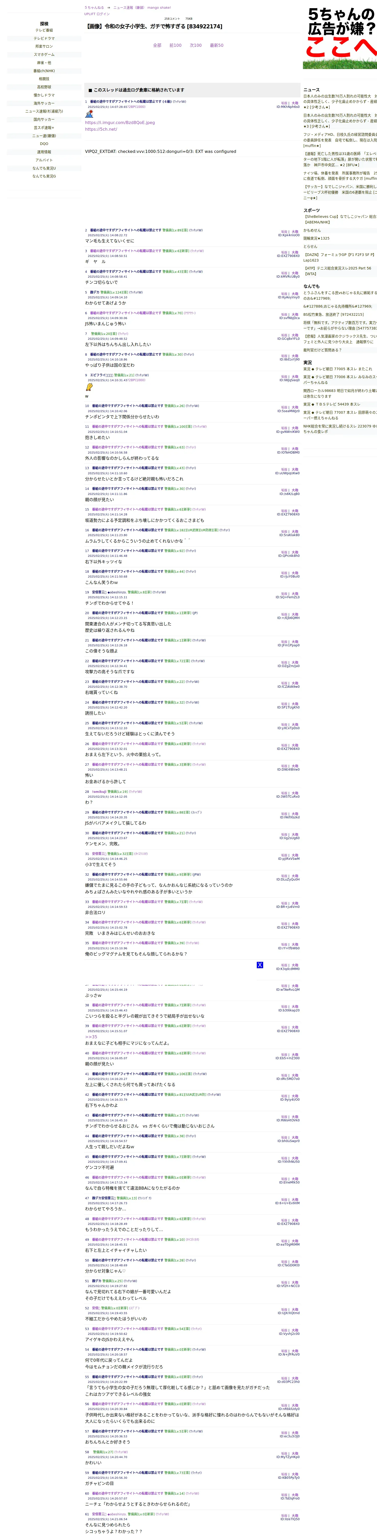Select 芸スポ速報+ in the sidebar
Viewport: 377px width, 1534px height.
coord(44,127)
